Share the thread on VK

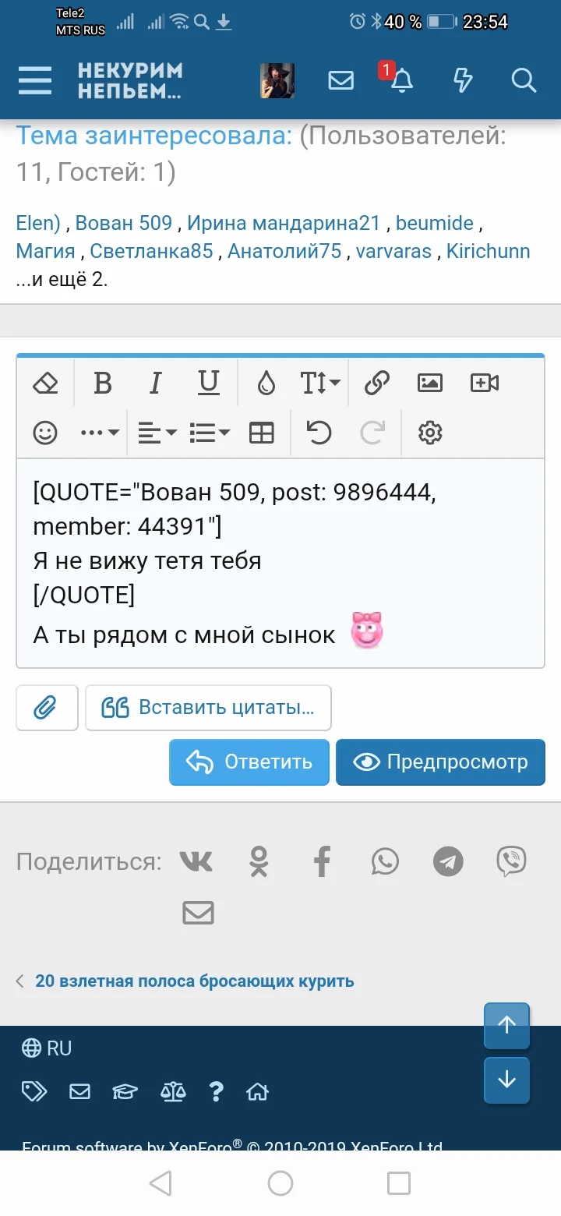tap(196, 861)
